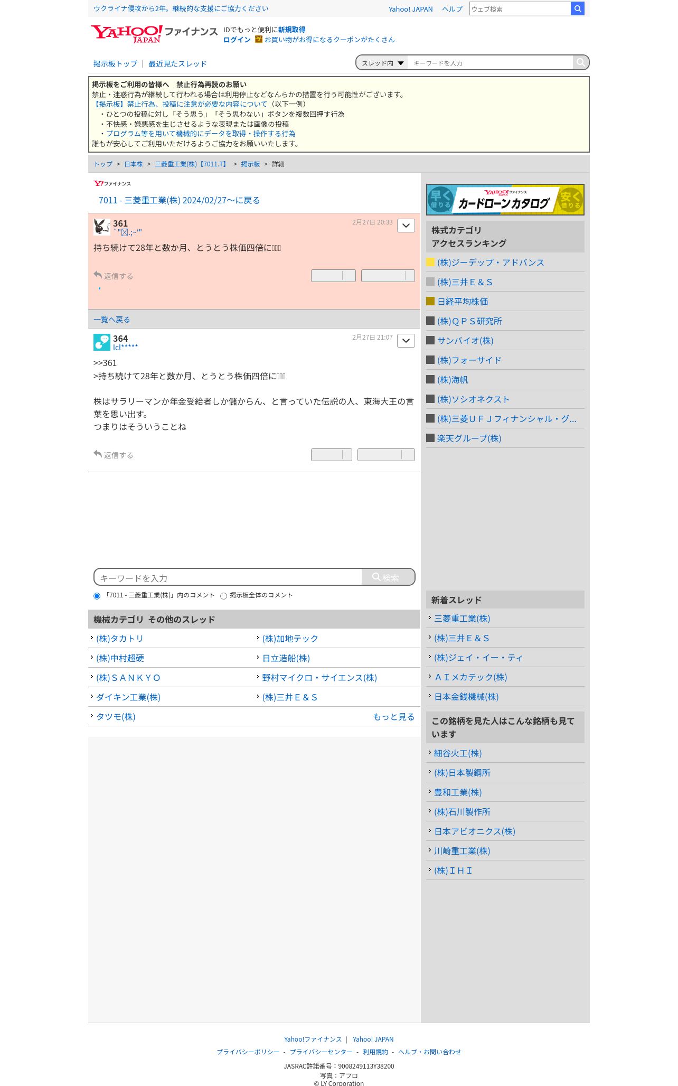Click プライバシーポリシー footer link
The height and width of the screenshot is (1086, 678).
pyautogui.click(x=248, y=1052)
